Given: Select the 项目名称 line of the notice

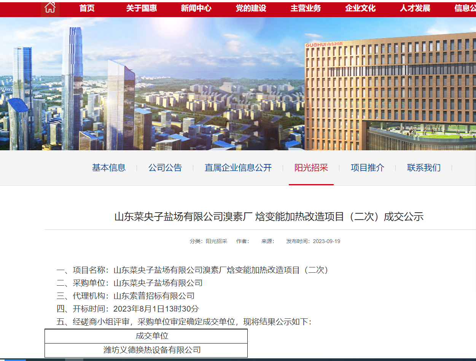Looking at the screenshot, I should (193, 270).
